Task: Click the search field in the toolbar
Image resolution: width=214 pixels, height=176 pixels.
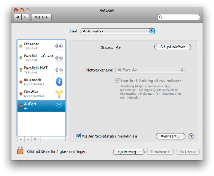Action: (x=179, y=17)
